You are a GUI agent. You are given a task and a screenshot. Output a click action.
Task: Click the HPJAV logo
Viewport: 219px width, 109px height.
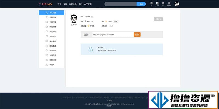click(46, 4)
